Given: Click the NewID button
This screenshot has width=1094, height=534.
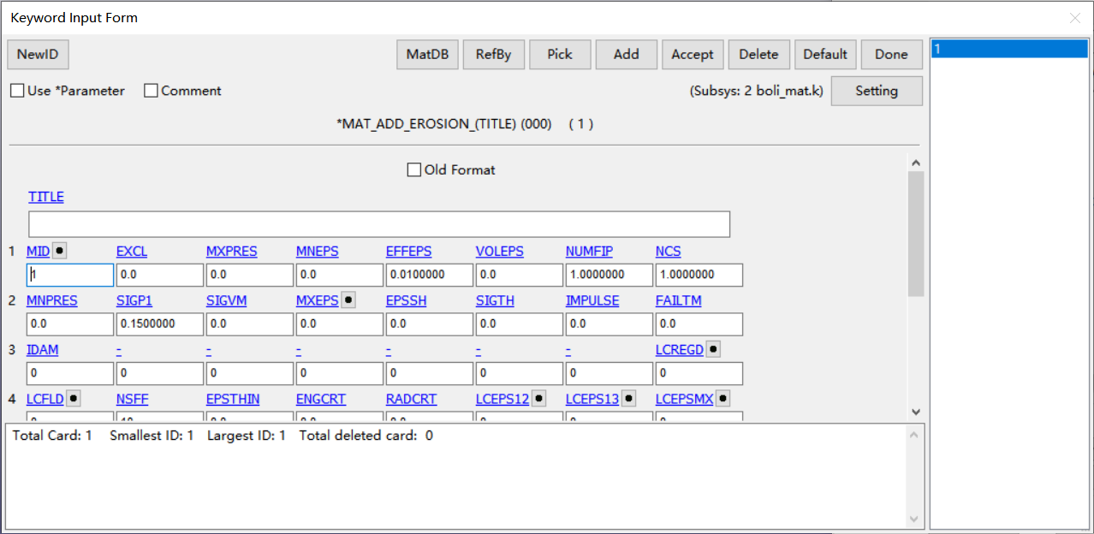Looking at the screenshot, I should [x=38, y=55].
